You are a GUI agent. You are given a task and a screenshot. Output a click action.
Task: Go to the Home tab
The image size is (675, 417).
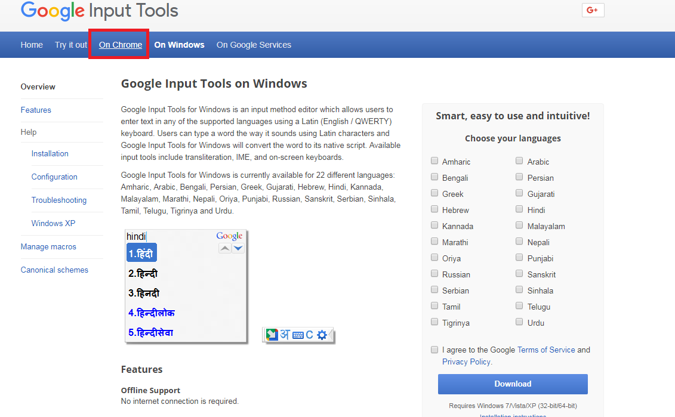pyautogui.click(x=32, y=45)
